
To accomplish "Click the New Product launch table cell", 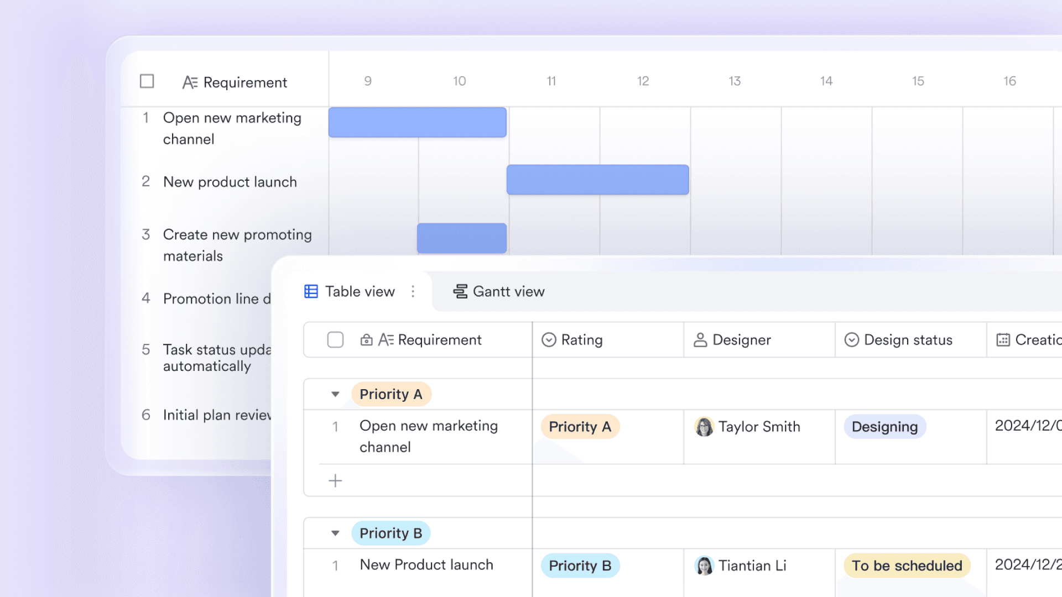I will click(426, 565).
